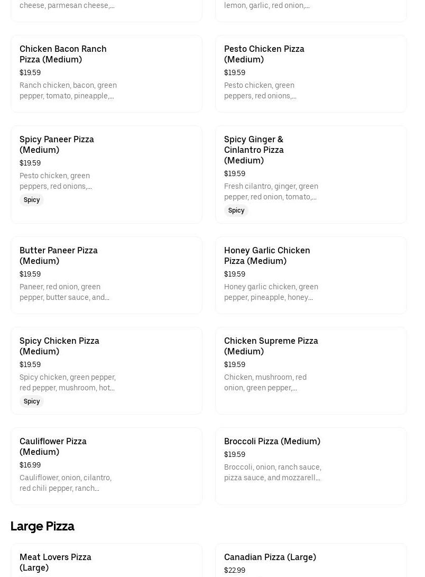
Task: Click $16.99 price of Cauliflower Pizza
Action: point(30,465)
